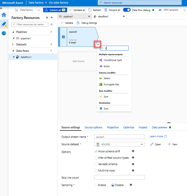Open the Data Factory dropdown chevron

pos(39,10)
